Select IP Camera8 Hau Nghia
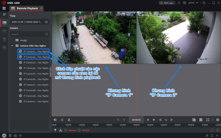The width and height of the screenshot is (221, 138). point(34,90)
